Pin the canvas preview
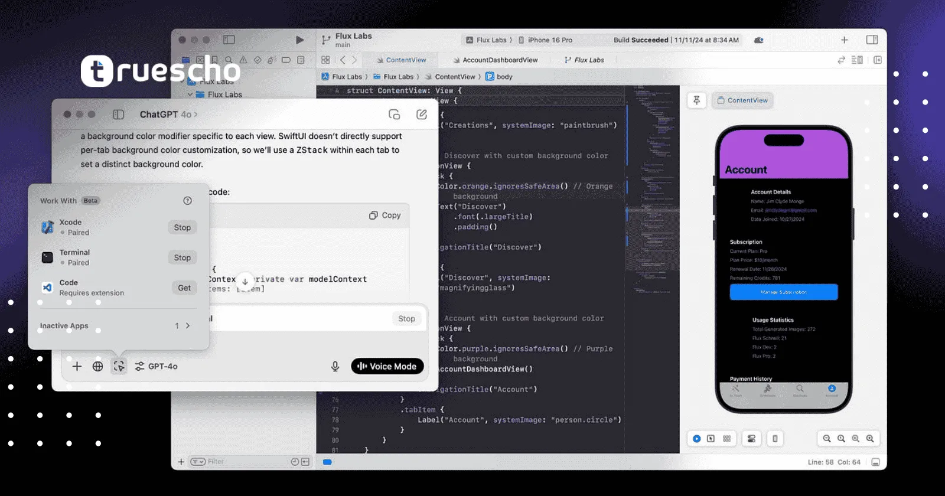 (x=697, y=100)
